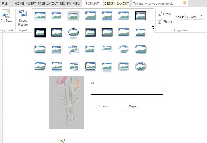The width and height of the screenshot is (207, 143).
Task: Switch to the HOME tab
Action: 19,4
